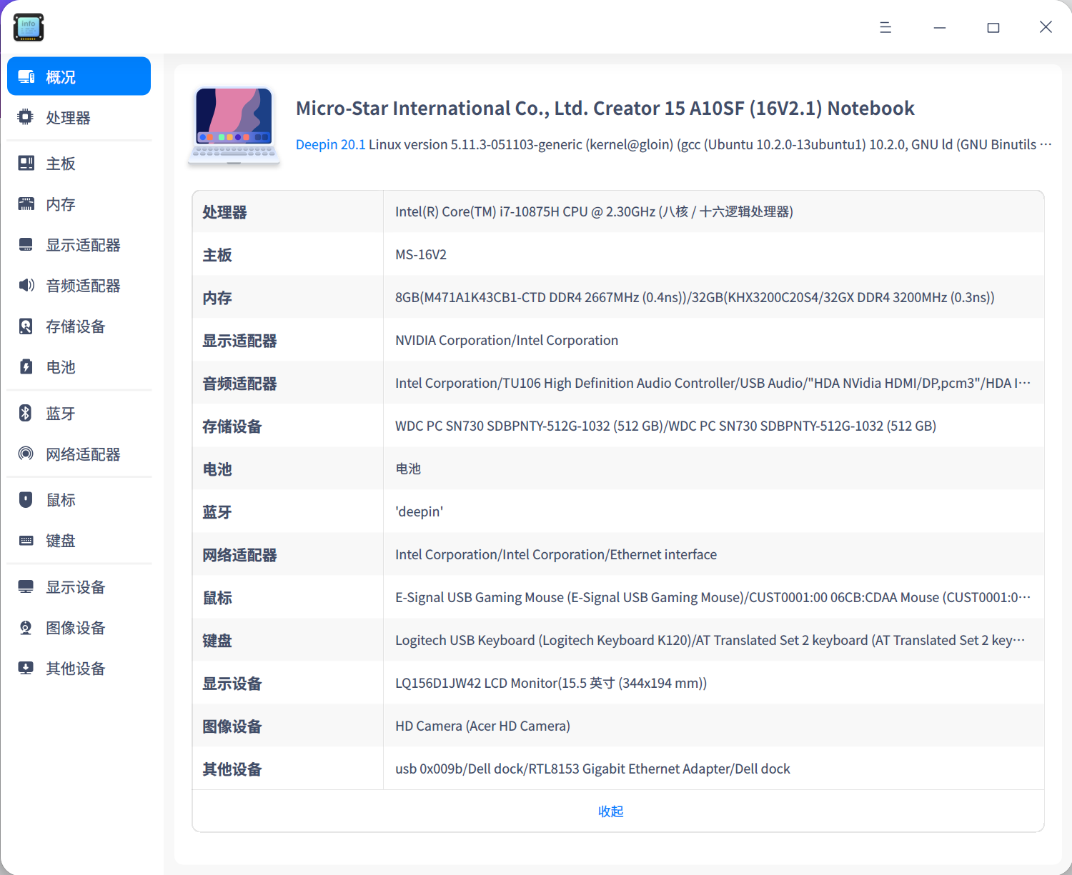Click the Device Manager app logo icon
This screenshot has height=875, width=1072.
tap(29, 27)
